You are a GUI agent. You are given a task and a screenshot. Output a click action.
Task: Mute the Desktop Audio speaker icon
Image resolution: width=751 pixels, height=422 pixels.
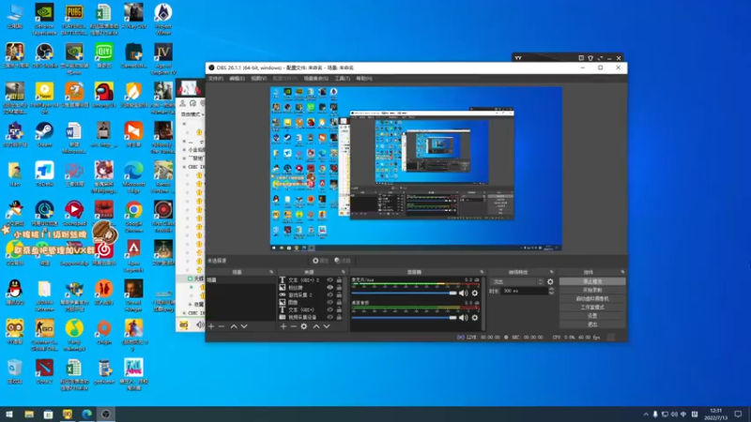(463, 317)
